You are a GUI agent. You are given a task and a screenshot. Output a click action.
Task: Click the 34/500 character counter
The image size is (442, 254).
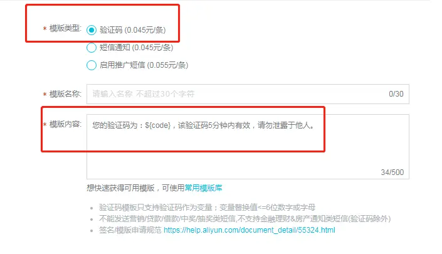click(x=392, y=172)
